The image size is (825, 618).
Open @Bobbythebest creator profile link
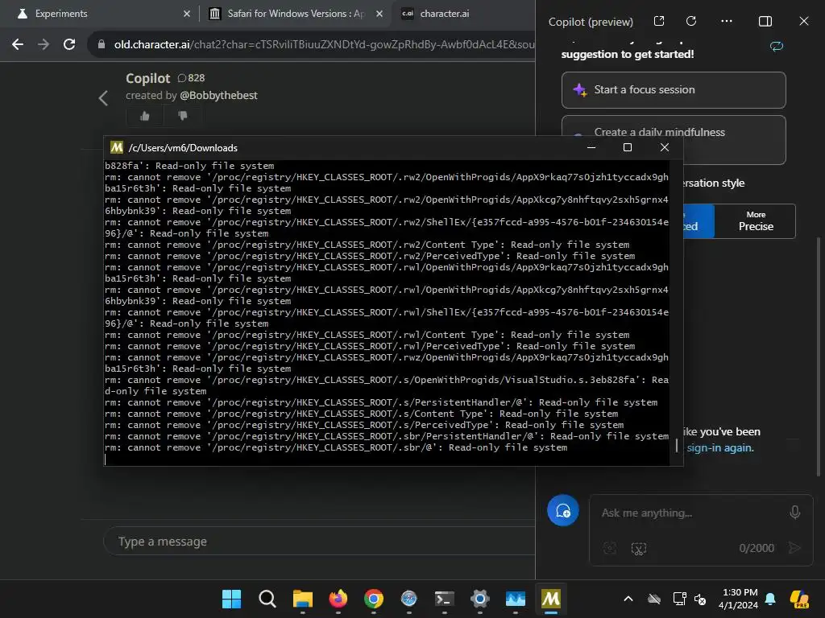pyautogui.click(x=218, y=95)
